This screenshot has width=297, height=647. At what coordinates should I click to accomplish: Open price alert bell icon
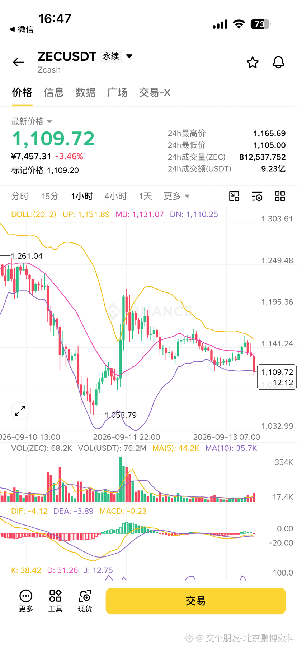pyautogui.click(x=278, y=63)
